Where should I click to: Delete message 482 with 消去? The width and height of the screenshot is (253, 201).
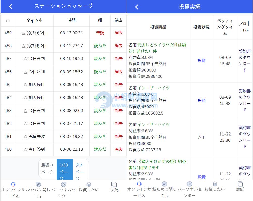(119, 124)
